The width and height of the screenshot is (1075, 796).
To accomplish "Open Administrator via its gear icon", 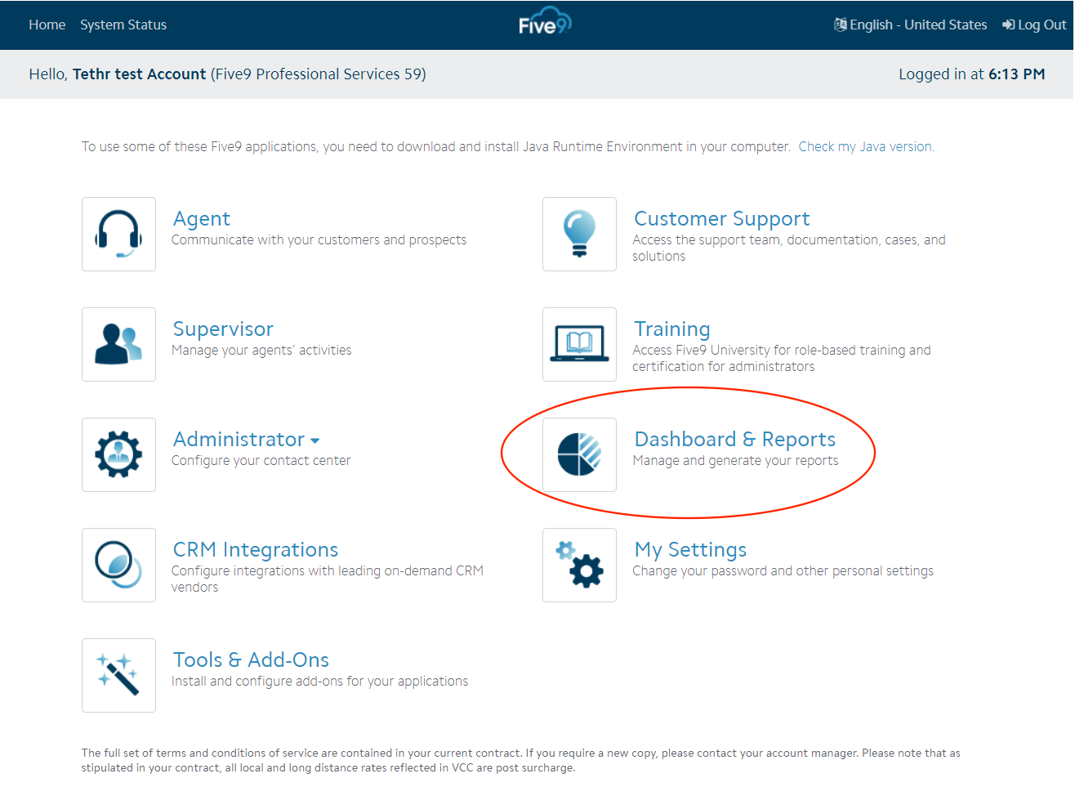I will [x=118, y=454].
